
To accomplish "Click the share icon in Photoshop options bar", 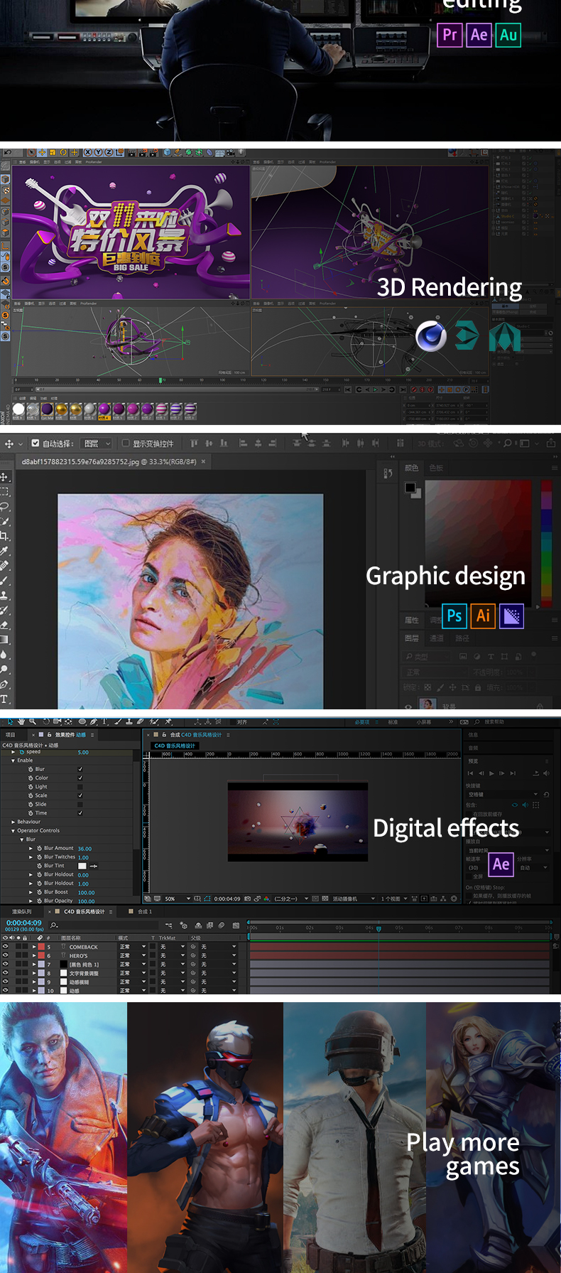I will pos(550,443).
